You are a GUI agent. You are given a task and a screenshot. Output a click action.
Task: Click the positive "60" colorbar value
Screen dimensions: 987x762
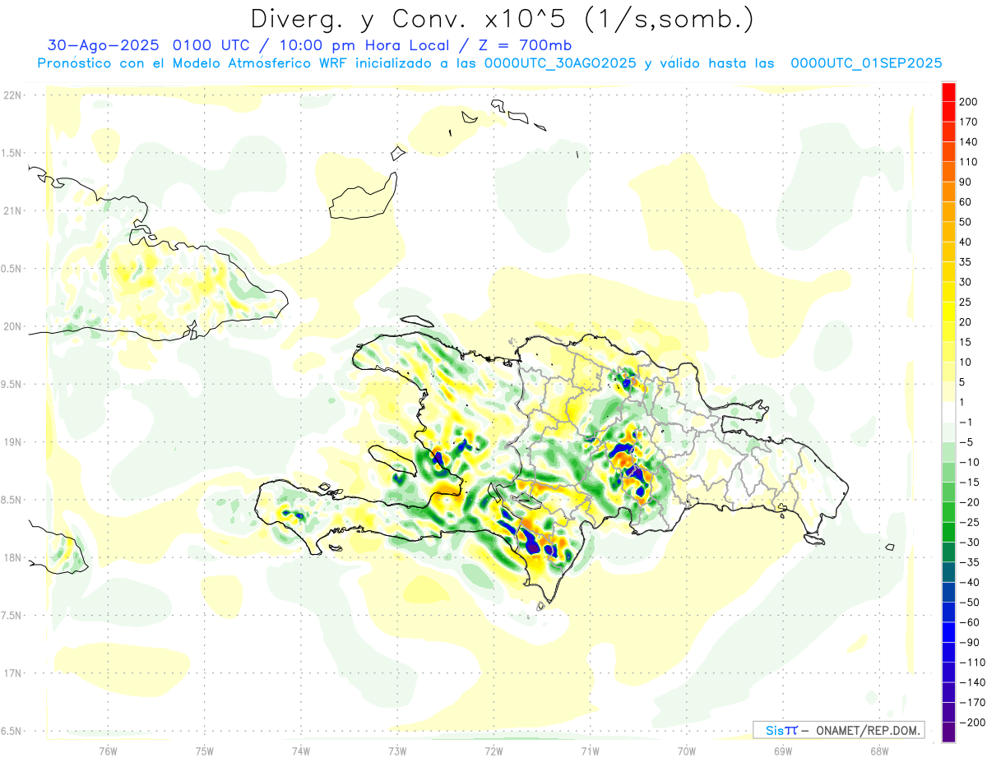(966, 202)
